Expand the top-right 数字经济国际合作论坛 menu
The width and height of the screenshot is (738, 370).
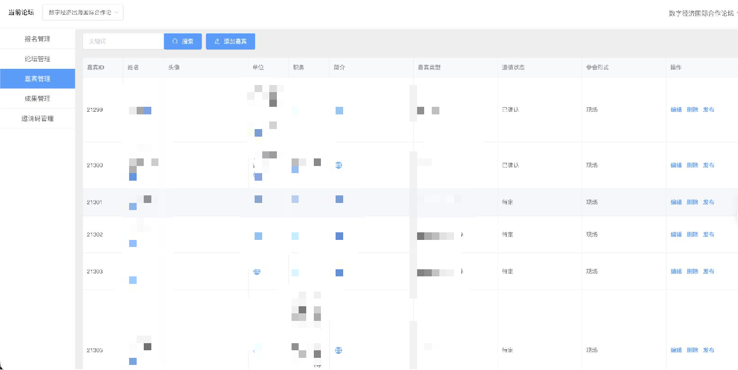point(703,14)
